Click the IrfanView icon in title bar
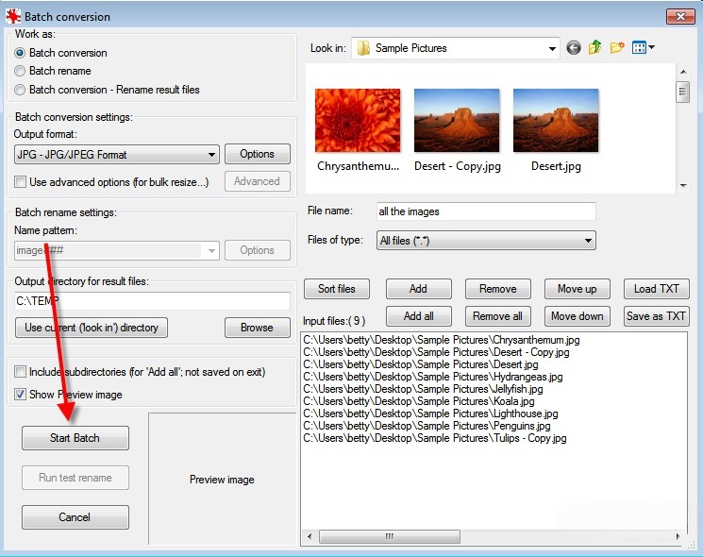Screen dimensions: 703x557 13,16
